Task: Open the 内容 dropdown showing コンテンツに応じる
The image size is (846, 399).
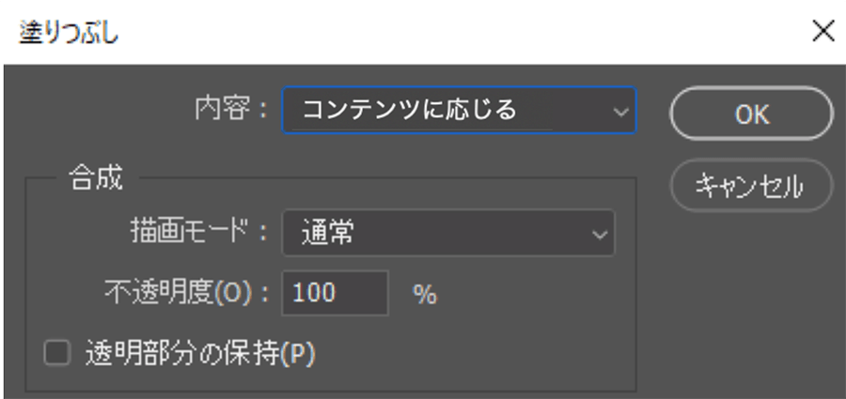Action: [x=459, y=111]
